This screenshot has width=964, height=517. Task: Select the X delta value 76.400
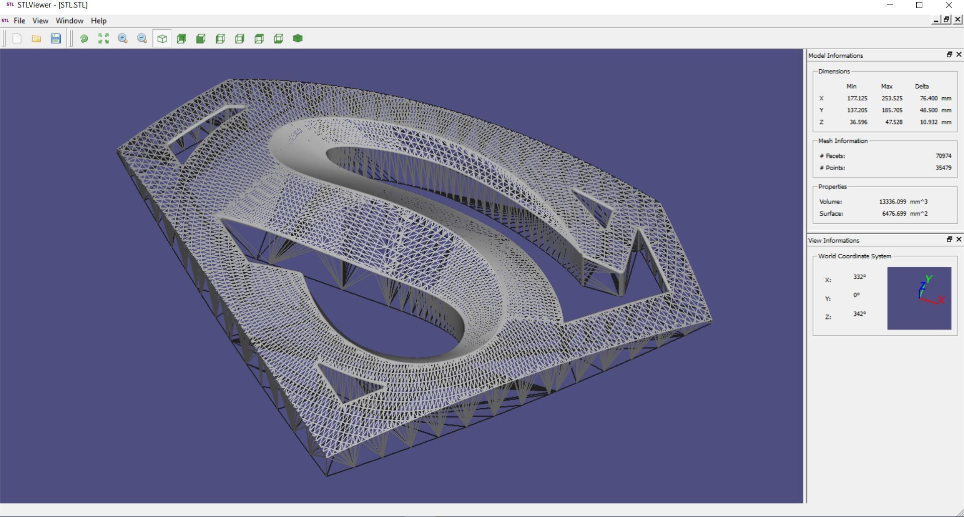point(928,98)
